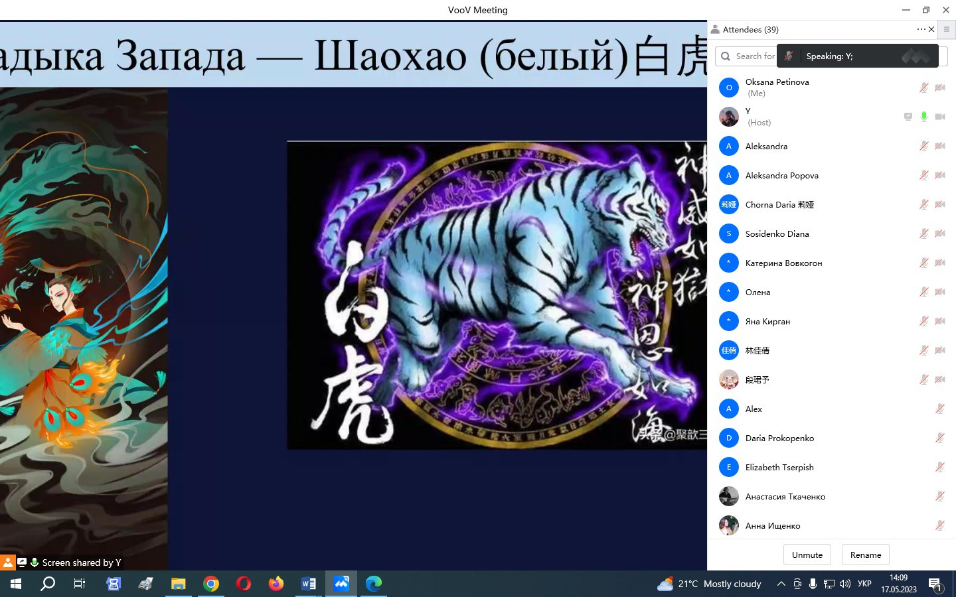Open Task View from the taskbar
The image size is (956, 597).
point(80,584)
